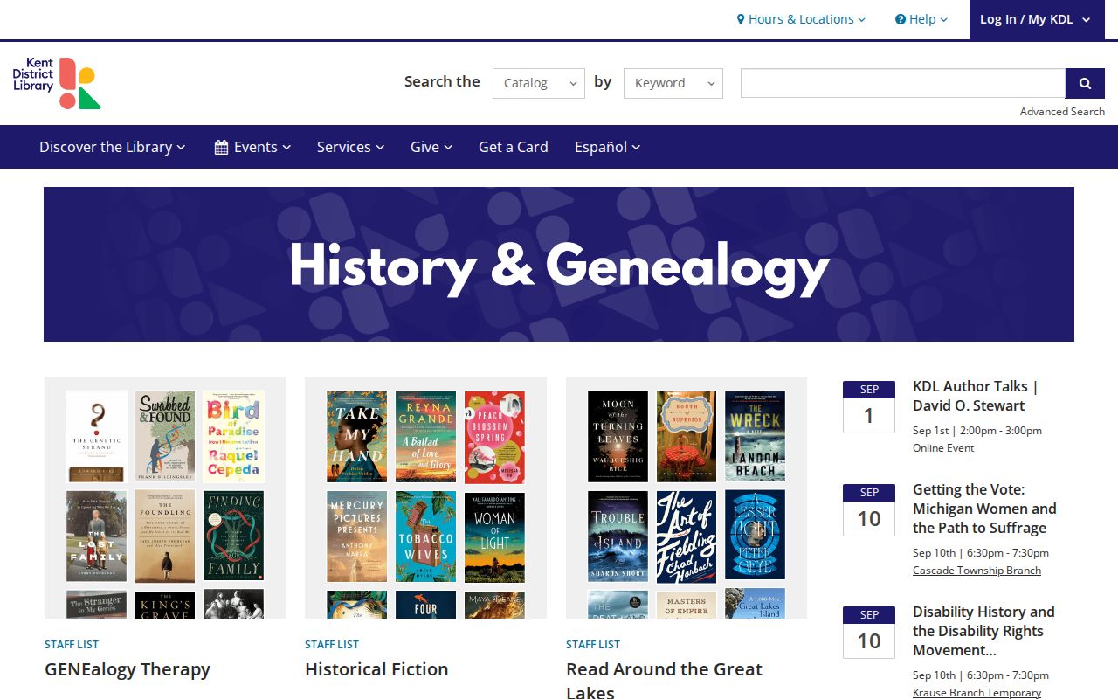The width and height of the screenshot is (1118, 699).
Task: Open the Services navigation menu
Action: click(350, 147)
